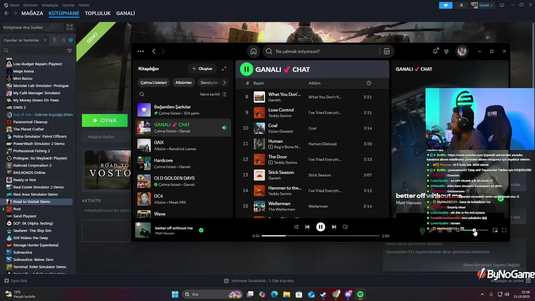Toggle repeat in the Spotify player
The image size is (535, 301).
[x=345, y=227]
